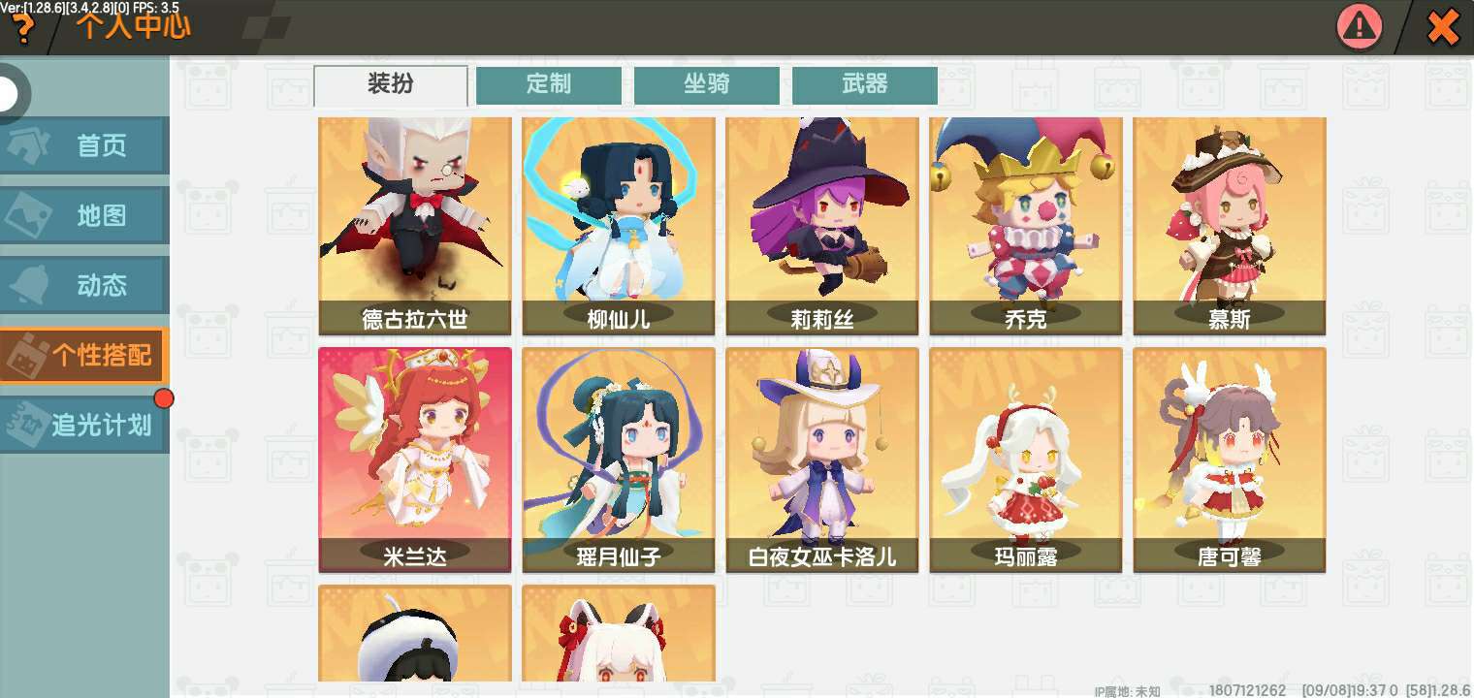The image size is (1474, 698).
Task: Choose the 唐可馨 skin card
Action: [x=1230, y=460]
